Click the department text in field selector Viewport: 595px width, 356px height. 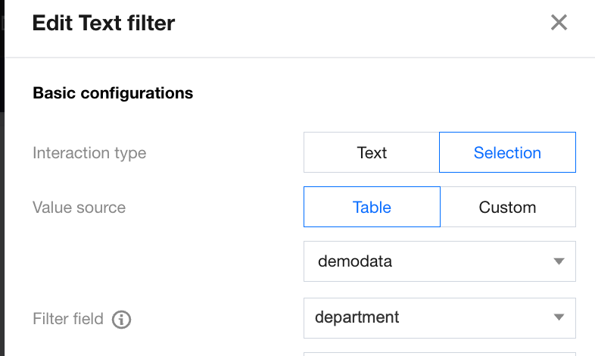tap(358, 317)
